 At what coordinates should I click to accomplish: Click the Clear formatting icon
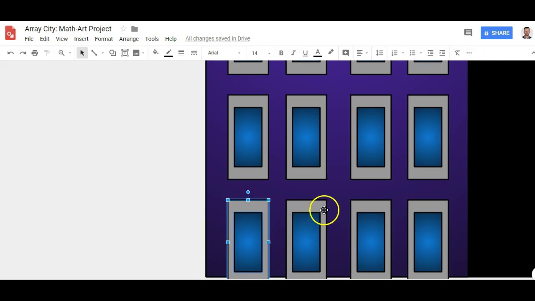coord(457,53)
